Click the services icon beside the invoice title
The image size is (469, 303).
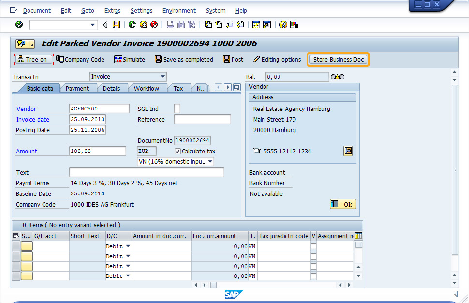(x=22, y=43)
